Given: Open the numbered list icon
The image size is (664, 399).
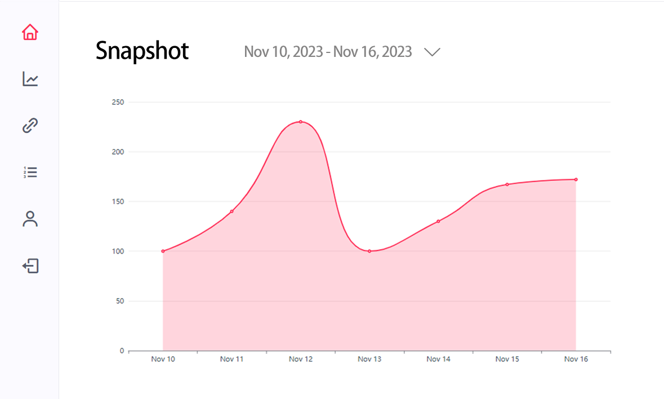Looking at the screenshot, I should [x=30, y=172].
